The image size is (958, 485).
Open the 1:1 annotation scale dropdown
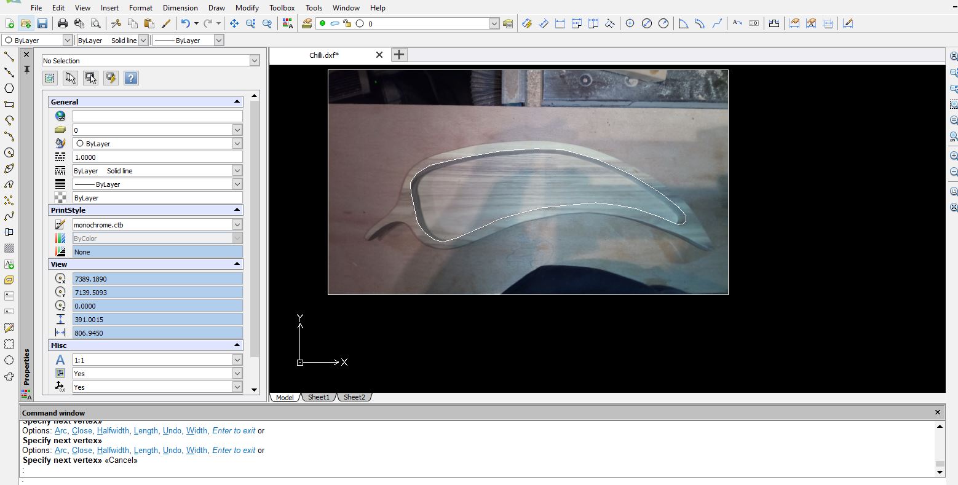(237, 360)
